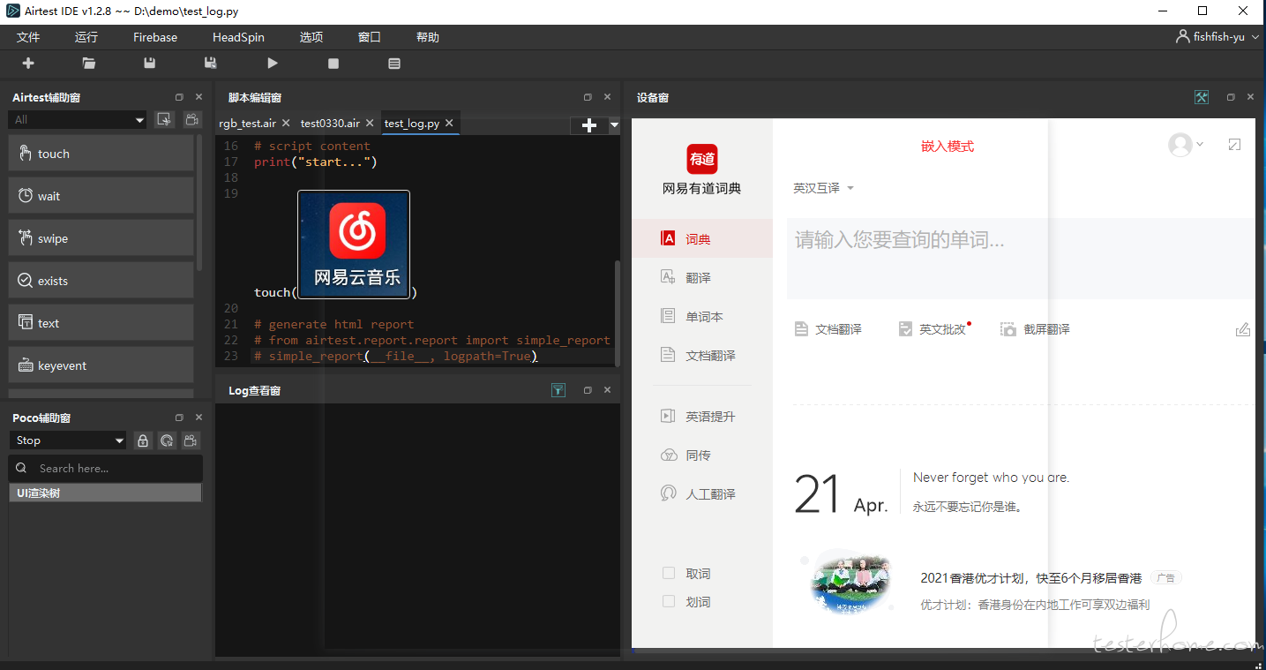1266x670 pixels.
Task: Toggle the Poco lock icon
Action: coord(142,440)
